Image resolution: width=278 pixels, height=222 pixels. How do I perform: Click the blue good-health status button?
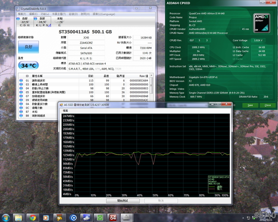tap(27, 47)
